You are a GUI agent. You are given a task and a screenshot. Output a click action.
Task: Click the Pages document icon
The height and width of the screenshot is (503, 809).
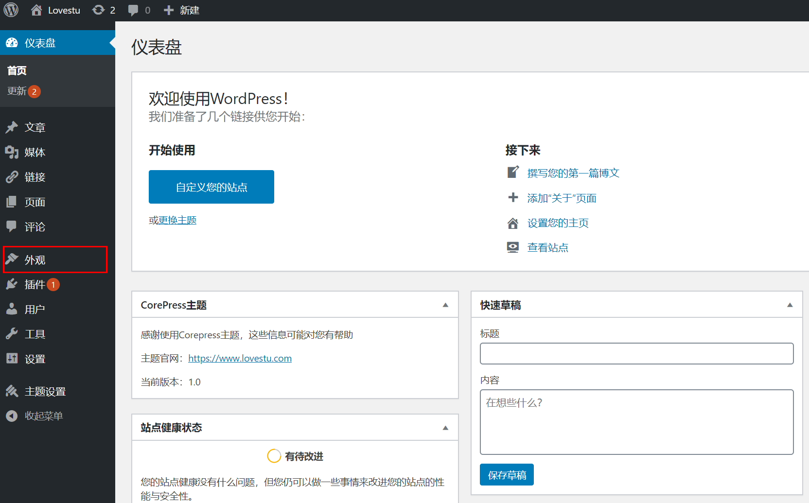pos(12,202)
